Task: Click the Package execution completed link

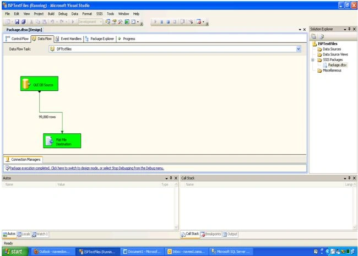Action: (86, 168)
